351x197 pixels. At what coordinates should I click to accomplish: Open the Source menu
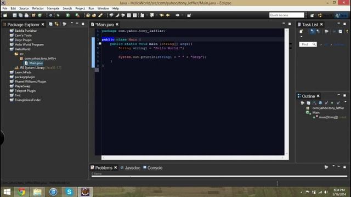click(24, 8)
